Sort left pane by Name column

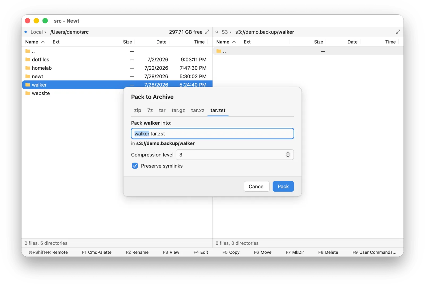click(35, 42)
